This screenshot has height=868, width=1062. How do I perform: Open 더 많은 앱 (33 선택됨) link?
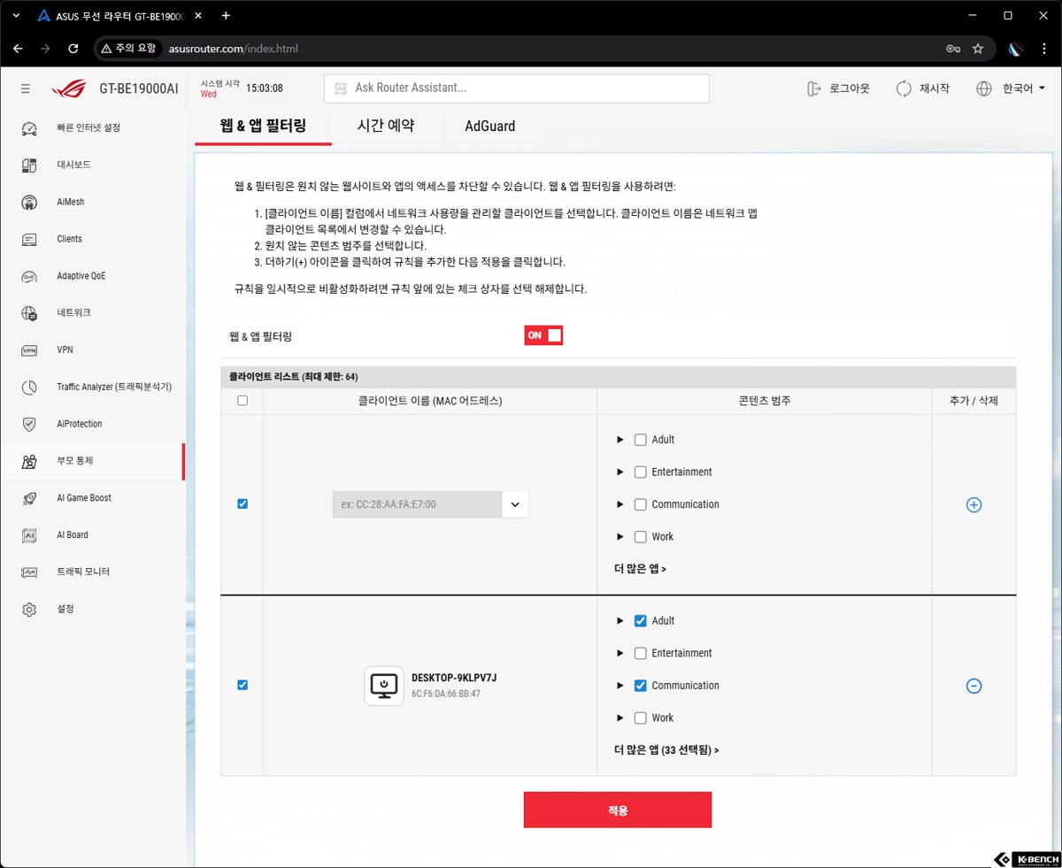click(666, 750)
